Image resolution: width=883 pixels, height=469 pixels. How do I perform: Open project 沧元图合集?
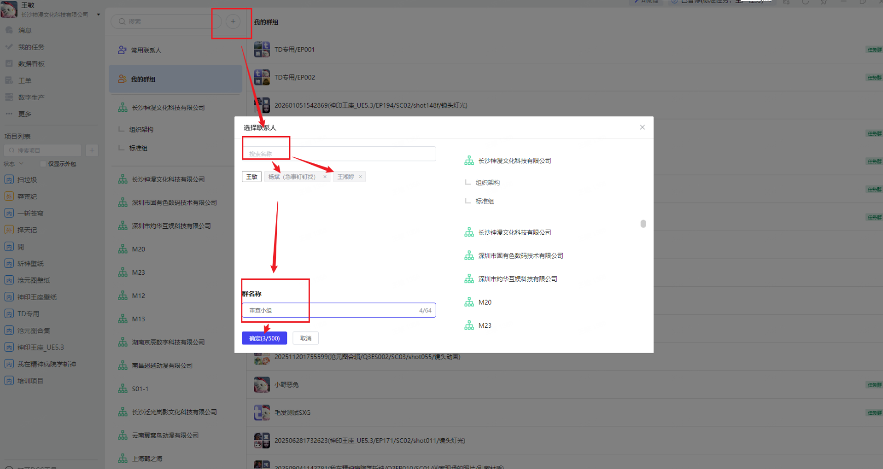34,330
